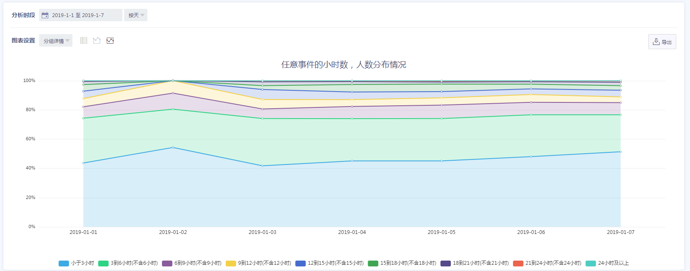The height and width of the screenshot is (271, 690).
Task: Click the calendar icon in date range
Action: click(45, 15)
